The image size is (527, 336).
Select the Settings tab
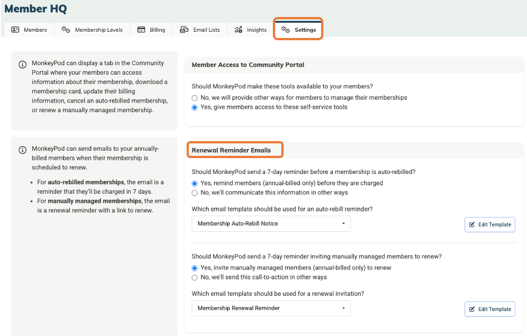298,29
